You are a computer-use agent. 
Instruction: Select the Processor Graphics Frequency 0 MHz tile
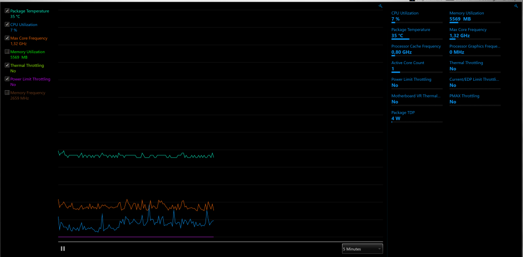(x=475, y=50)
